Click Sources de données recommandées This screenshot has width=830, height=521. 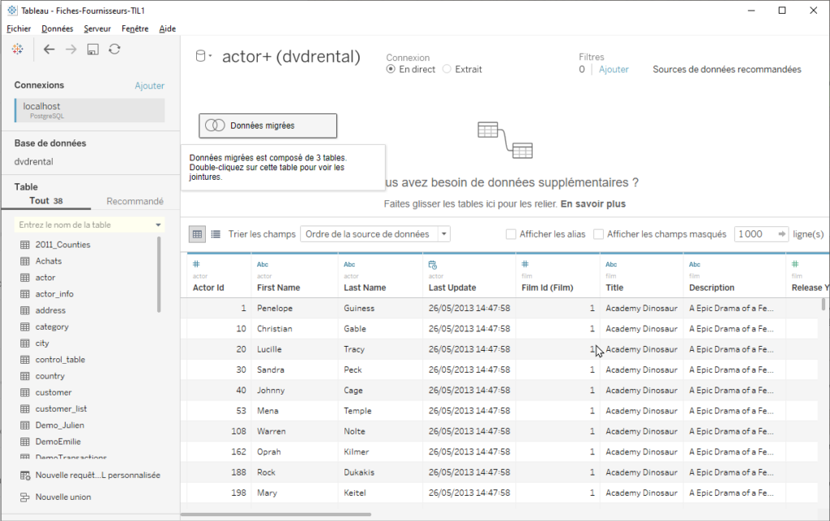pos(727,70)
